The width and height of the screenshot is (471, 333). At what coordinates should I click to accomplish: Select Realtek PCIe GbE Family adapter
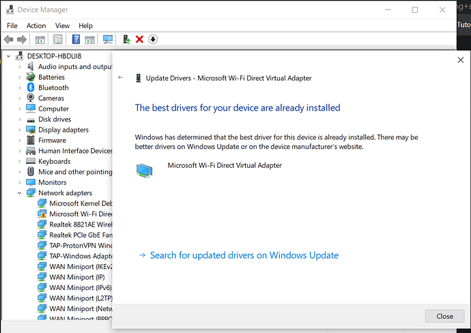coord(81,235)
